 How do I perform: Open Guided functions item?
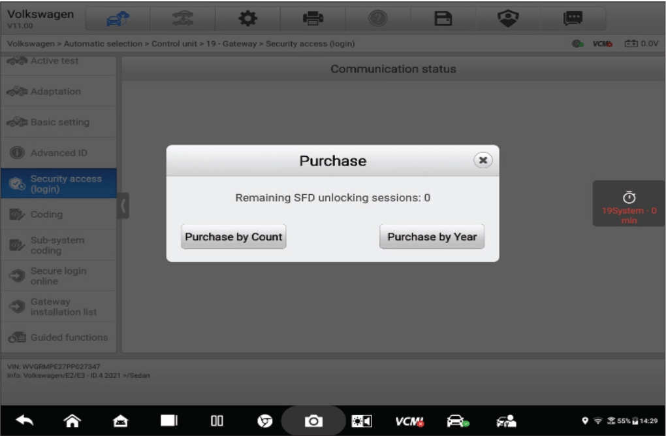(x=59, y=337)
